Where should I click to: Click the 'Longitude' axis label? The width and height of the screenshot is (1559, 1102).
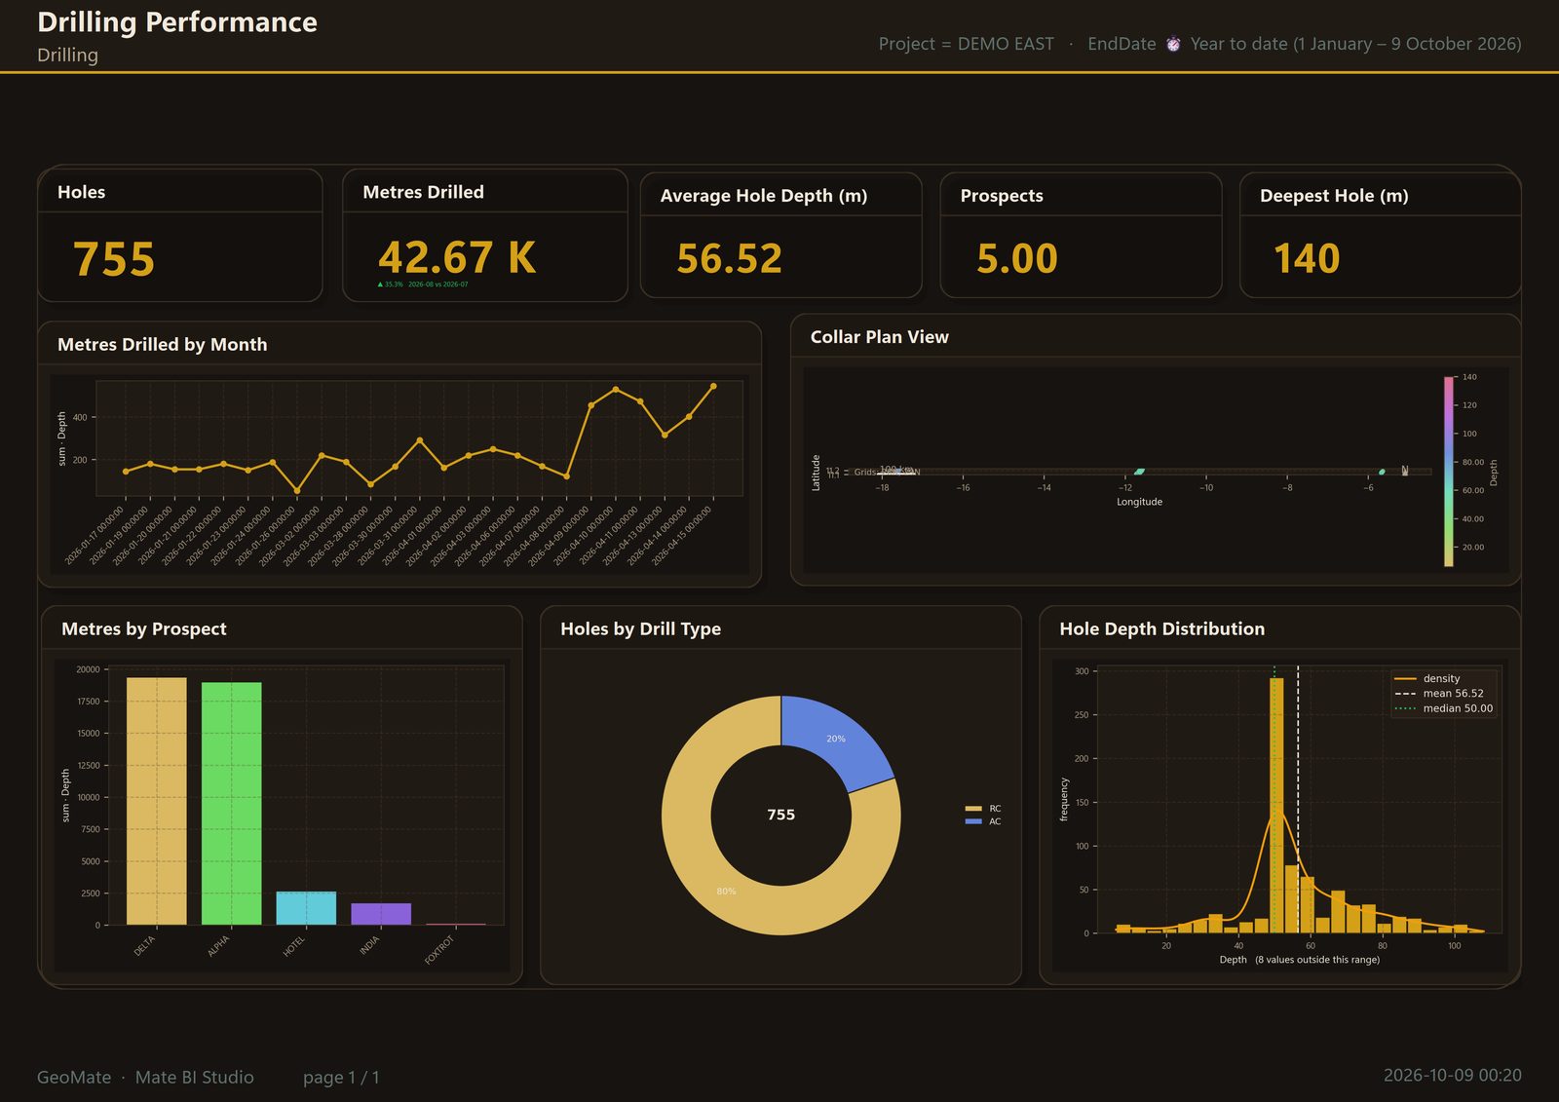(x=1139, y=502)
